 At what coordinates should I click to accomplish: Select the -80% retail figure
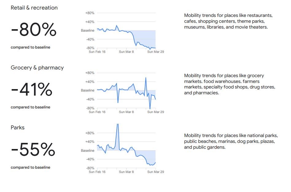coord(34,30)
